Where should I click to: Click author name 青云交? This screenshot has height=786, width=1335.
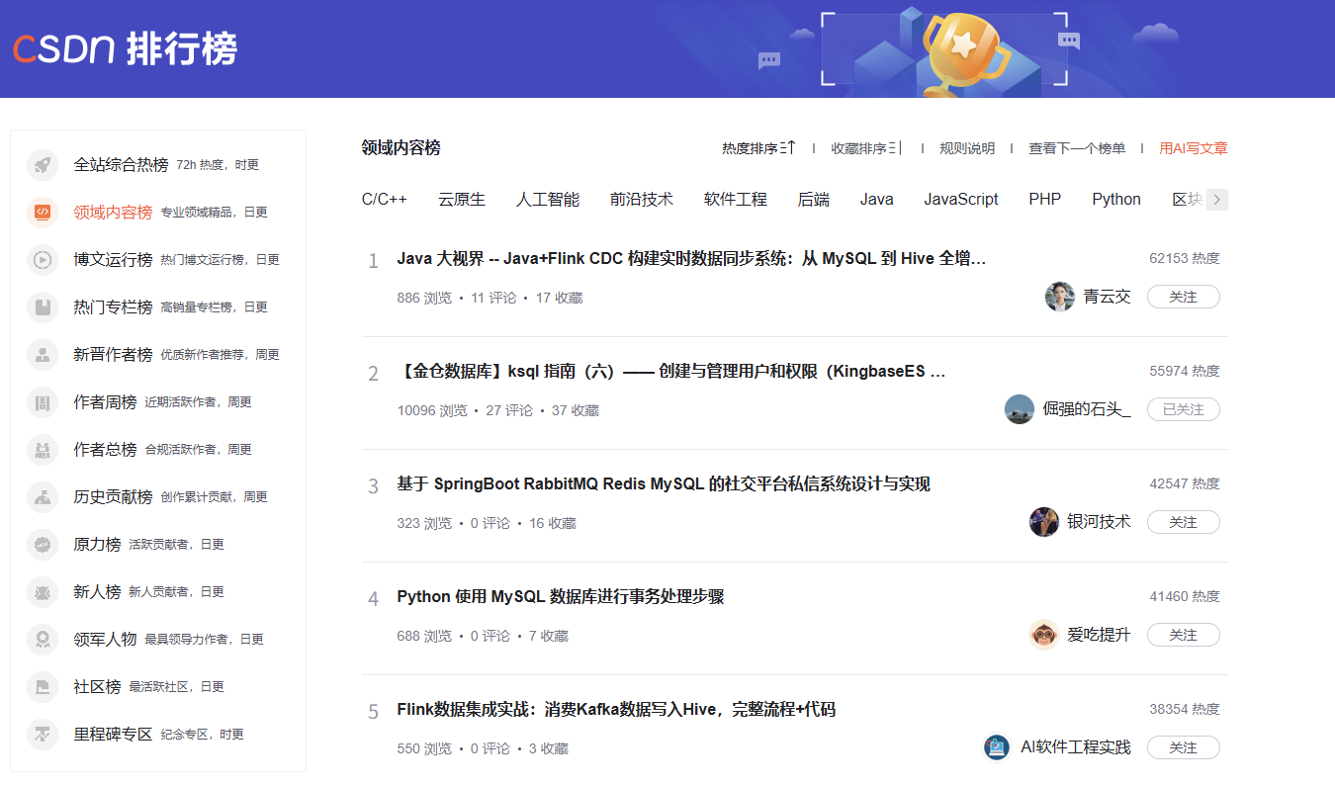coord(1107,297)
